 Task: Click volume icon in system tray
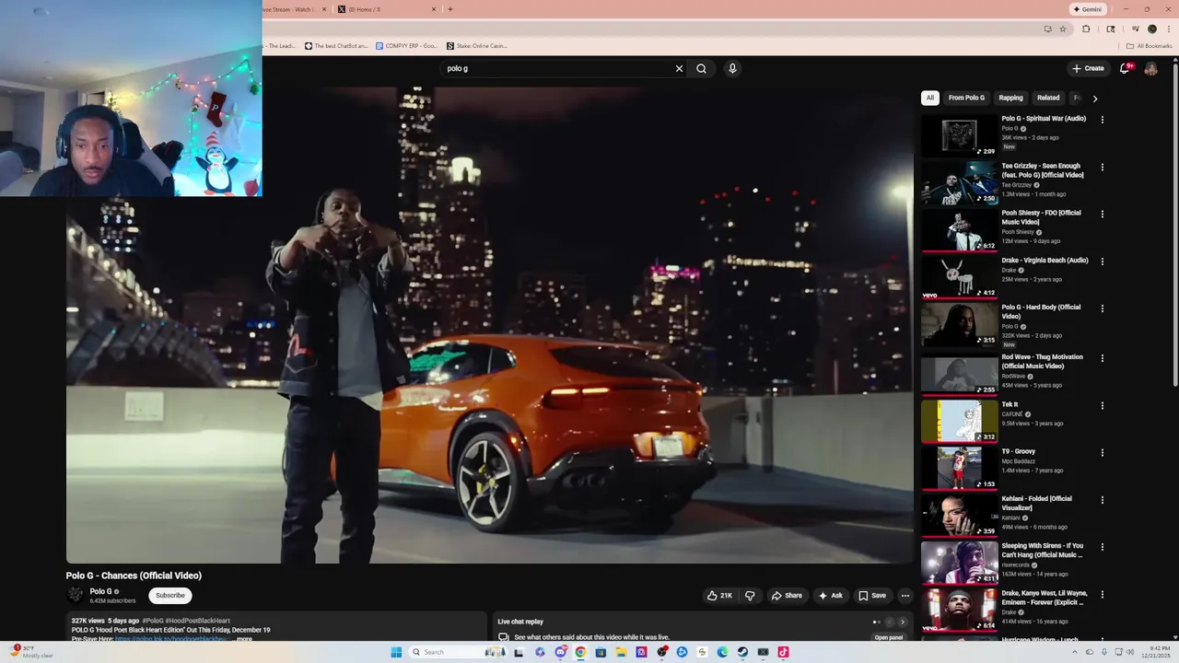pos(1131,652)
